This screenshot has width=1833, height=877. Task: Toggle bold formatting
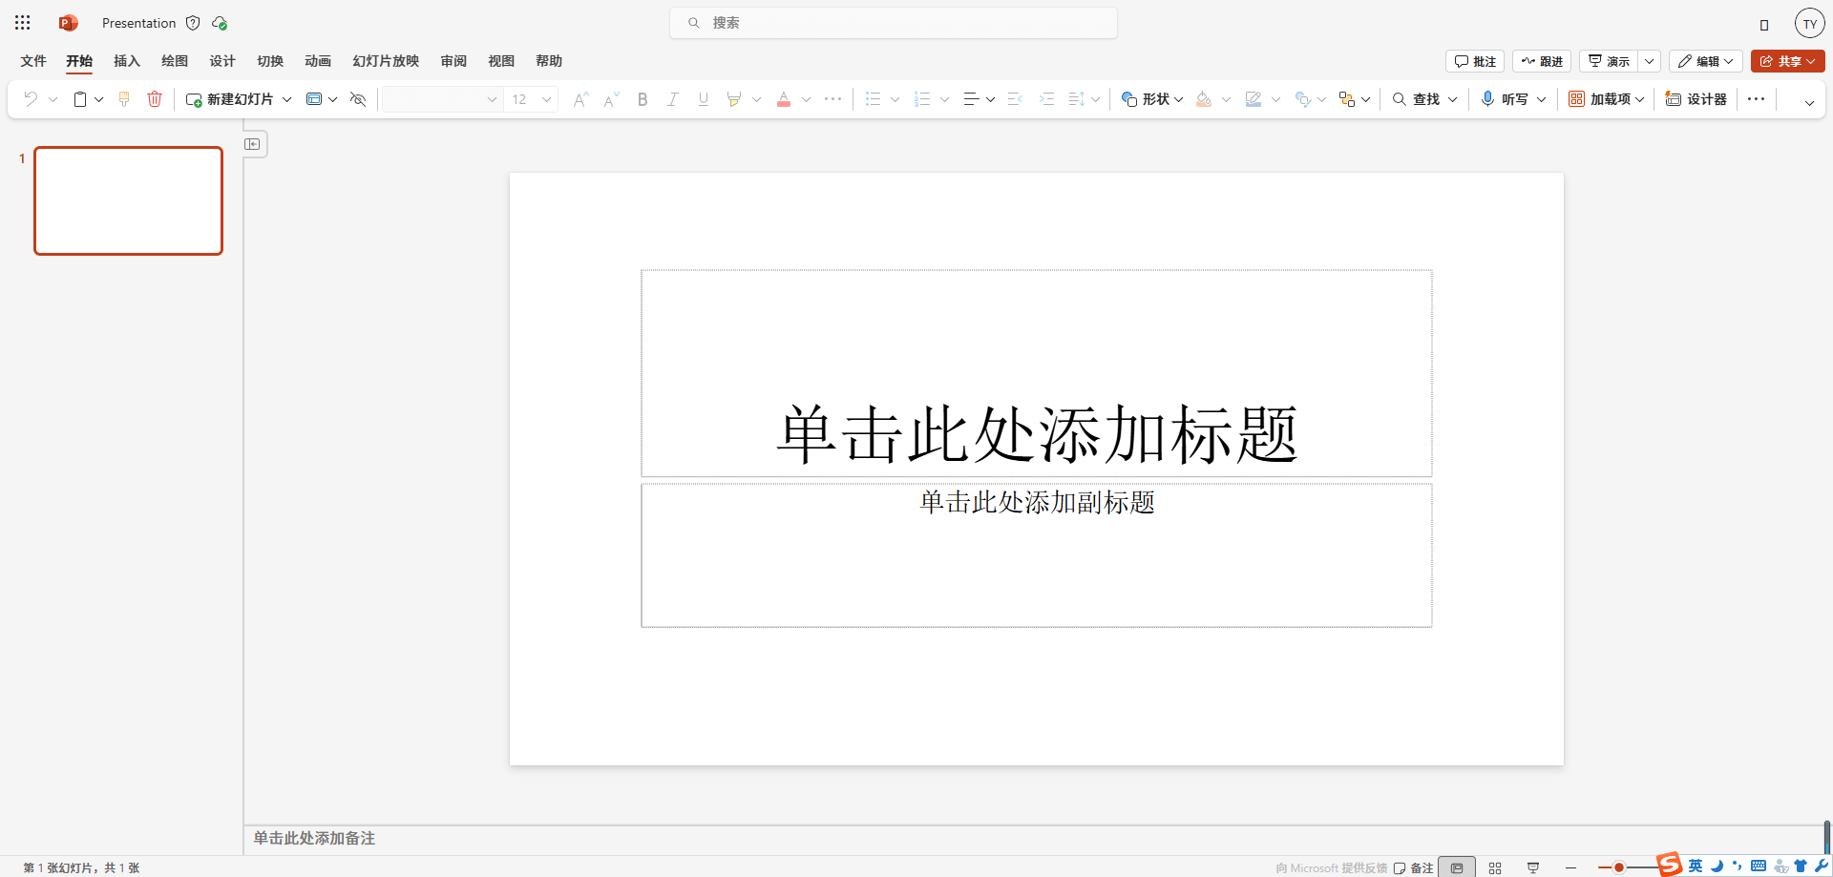643,99
